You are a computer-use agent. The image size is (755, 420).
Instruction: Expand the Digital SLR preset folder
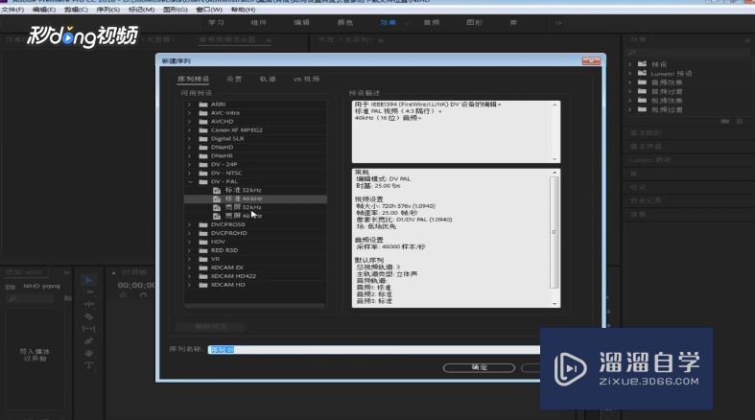pos(189,139)
